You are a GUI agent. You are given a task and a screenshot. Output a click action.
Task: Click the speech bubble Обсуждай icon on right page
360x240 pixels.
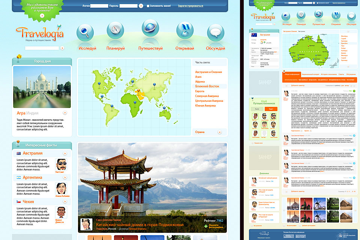pos(351,16)
